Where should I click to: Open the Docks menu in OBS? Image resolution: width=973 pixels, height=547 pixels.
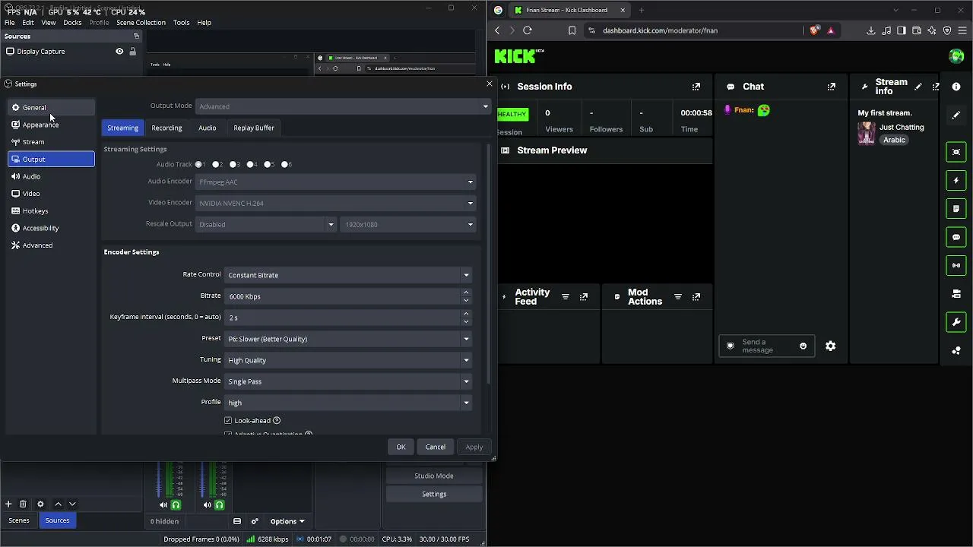pos(72,23)
